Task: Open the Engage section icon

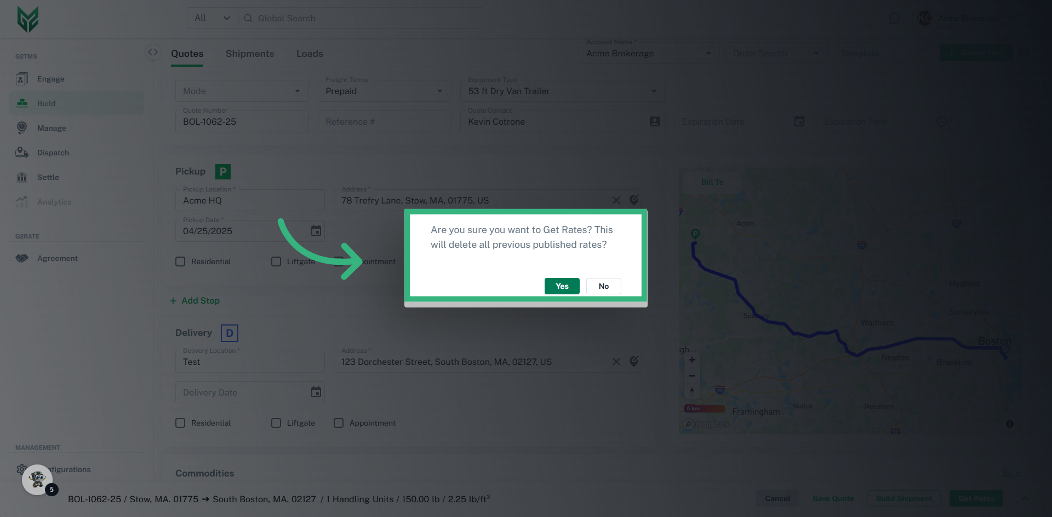Action: [x=22, y=79]
